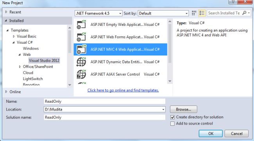Open the .NET Framework 4.5 version dropdown
The width and height of the screenshot is (254, 141).
pos(98,13)
